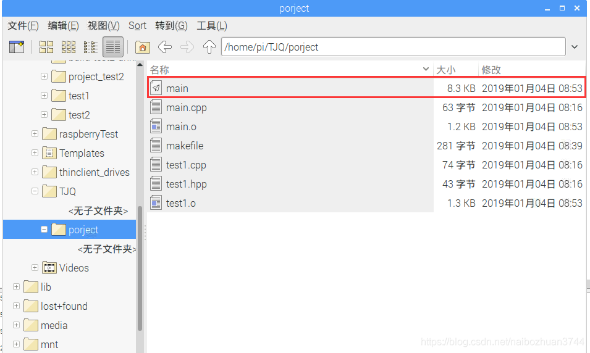590x353 pixels.
Task: Select Templates in the folder tree
Action: click(x=82, y=154)
